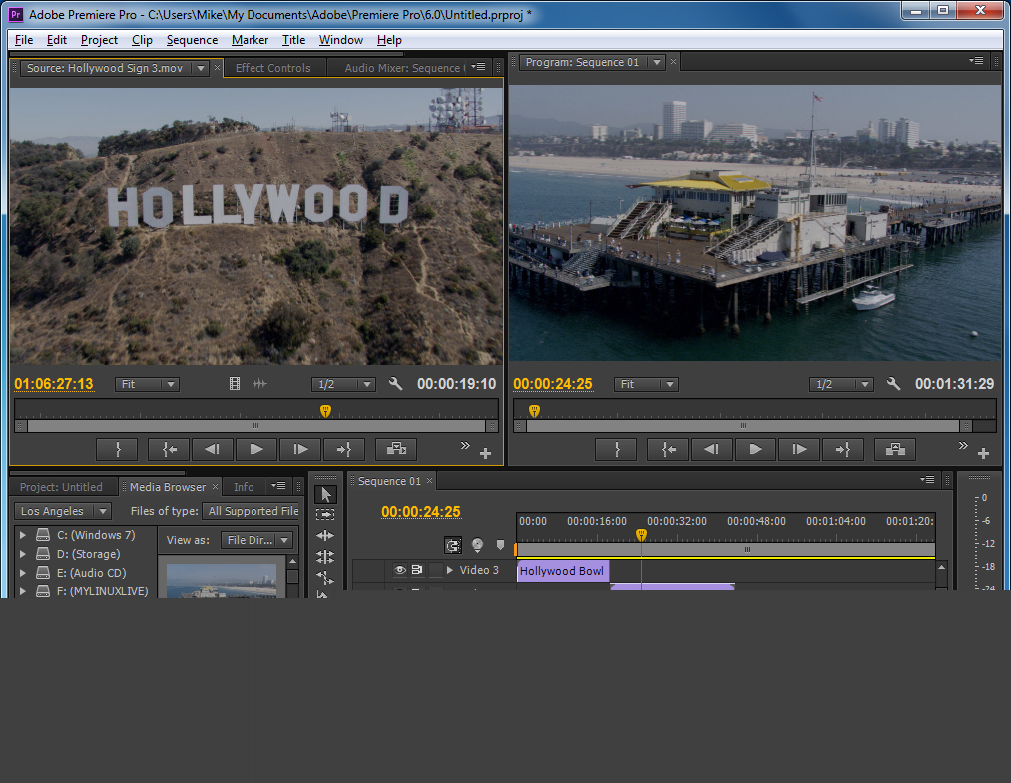The image size is (1011, 783).
Task: Click the Export Frame icon in Source Monitor
Action: pos(396,449)
